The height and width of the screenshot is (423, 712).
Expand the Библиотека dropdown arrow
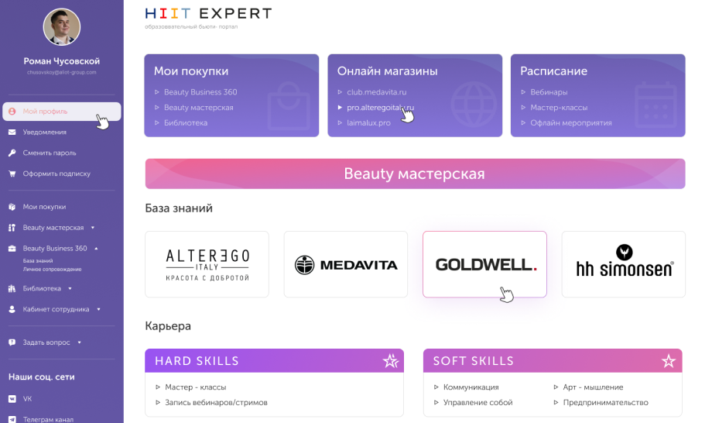point(70,289)
